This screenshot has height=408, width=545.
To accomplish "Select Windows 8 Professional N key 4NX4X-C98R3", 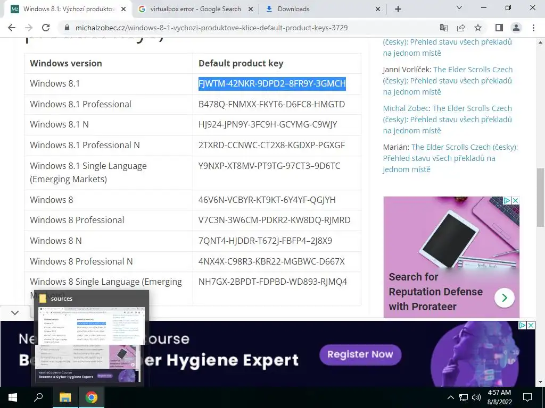I will coord(271,261).
